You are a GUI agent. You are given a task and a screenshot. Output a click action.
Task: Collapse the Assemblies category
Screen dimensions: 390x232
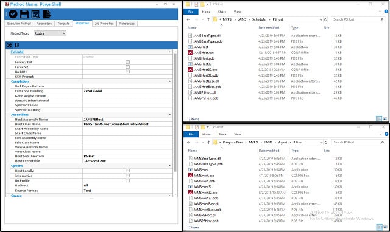[x=169, y=115]
